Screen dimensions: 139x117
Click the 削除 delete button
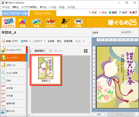(x=51, y=41)
